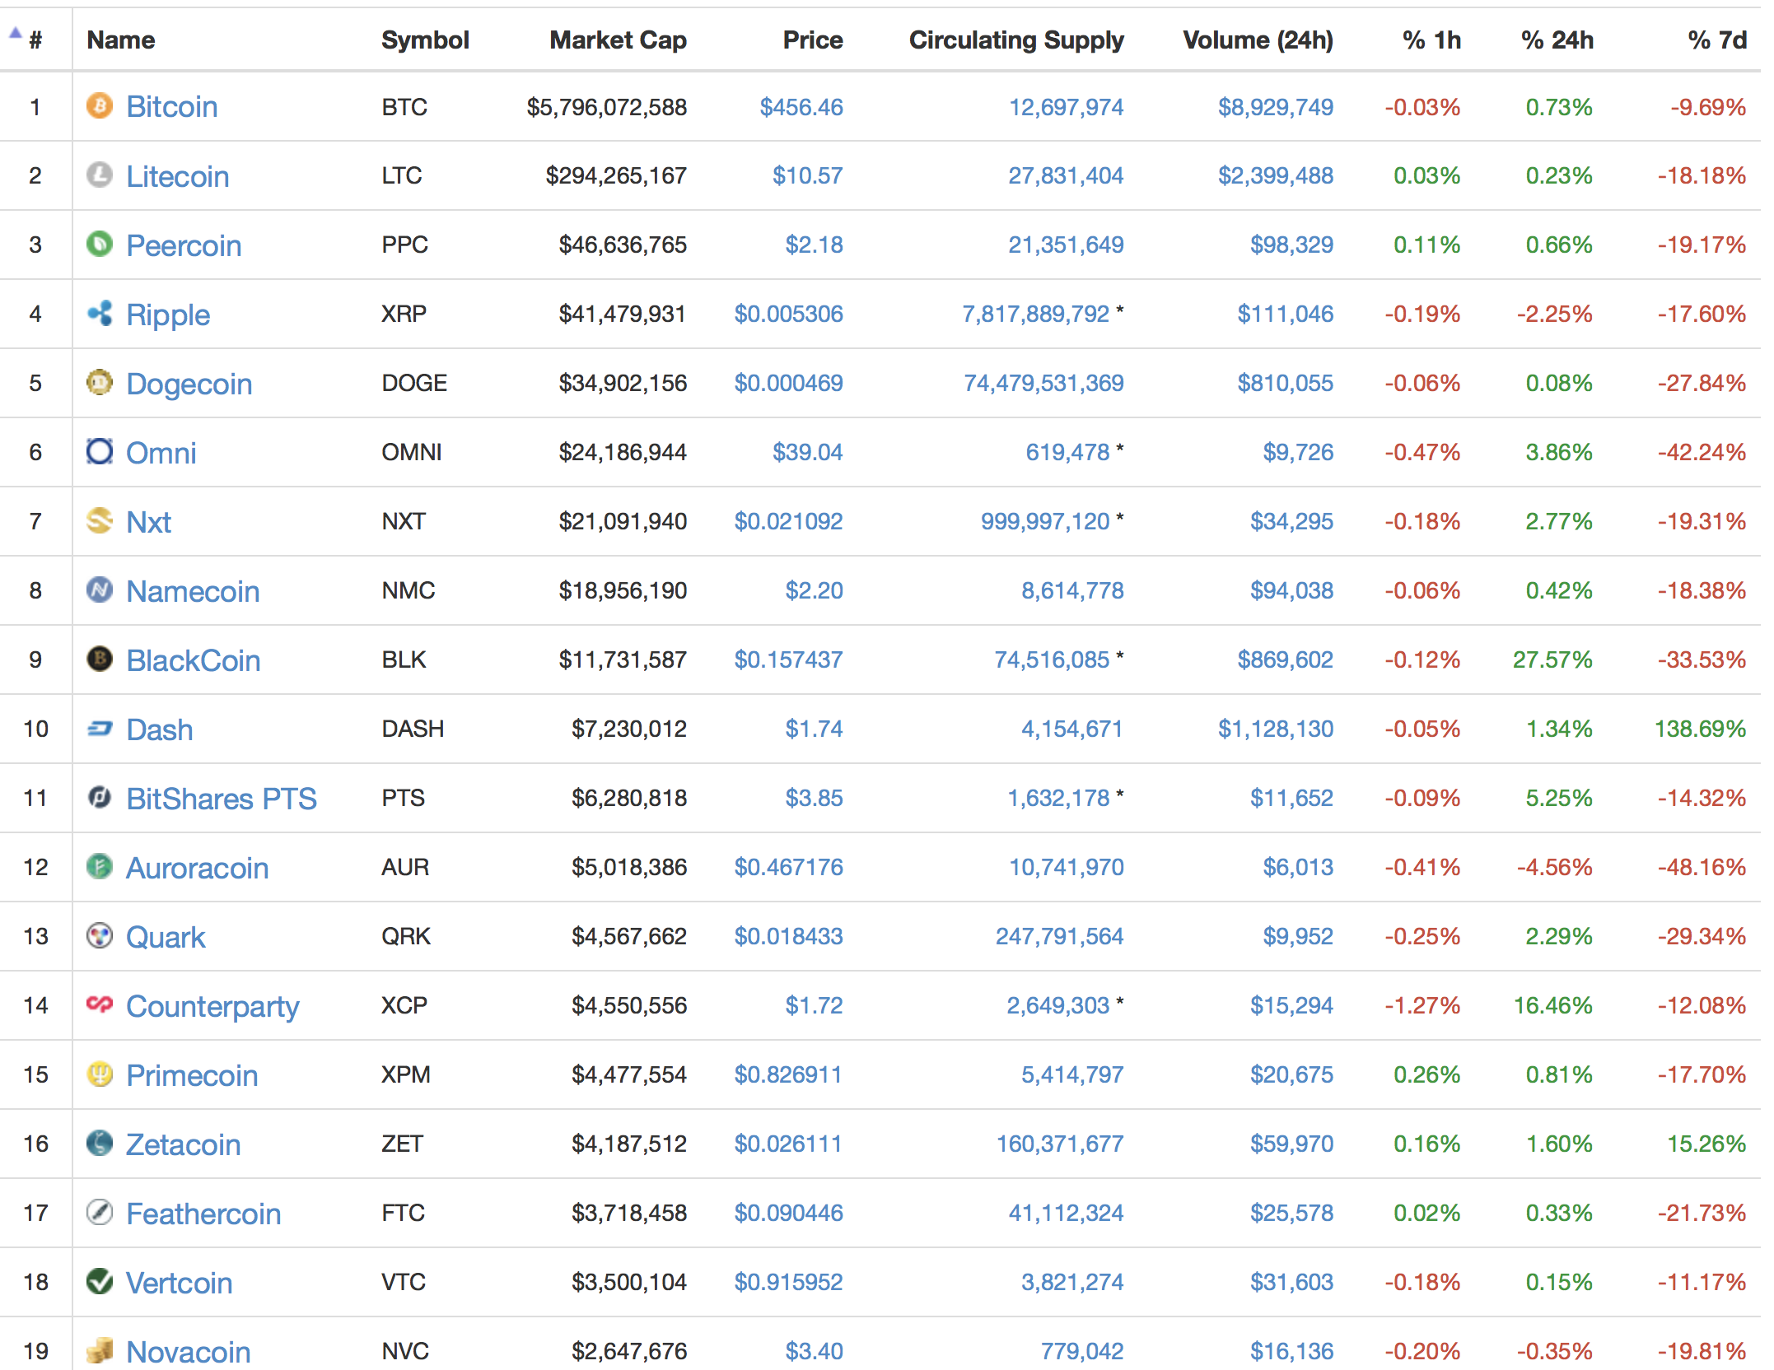
Task: Click Dash 7d change 138.69%
Action: point(1700,729)
